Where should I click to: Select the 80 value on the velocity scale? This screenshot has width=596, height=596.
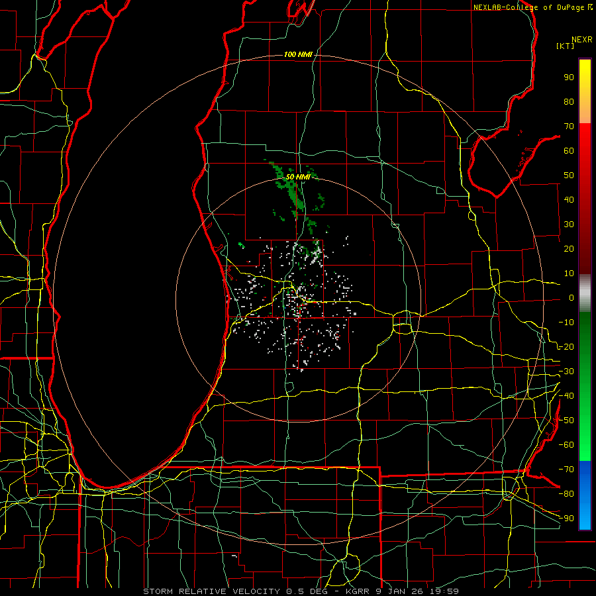coord(569,101)
